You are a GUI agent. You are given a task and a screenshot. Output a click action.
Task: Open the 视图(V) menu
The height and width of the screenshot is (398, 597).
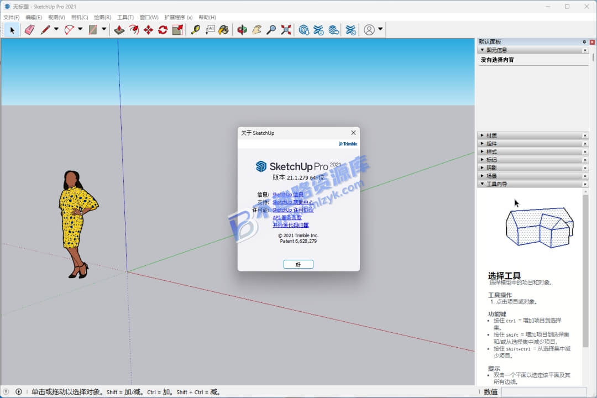(x=56, y=17)
